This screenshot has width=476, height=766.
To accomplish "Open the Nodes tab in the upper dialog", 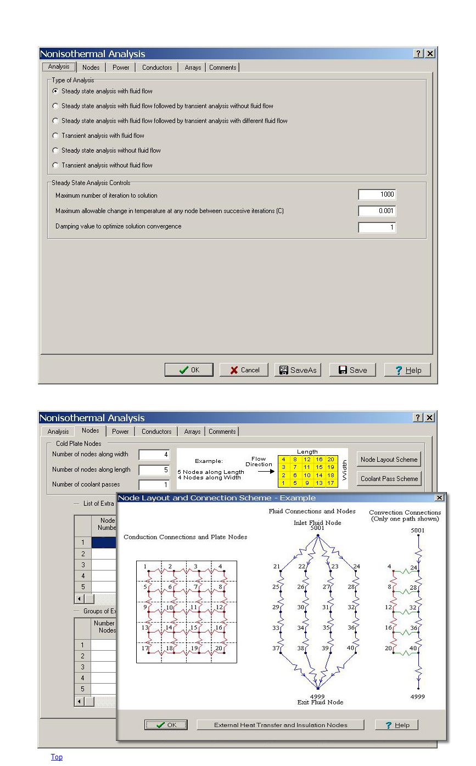I will 91,68.
